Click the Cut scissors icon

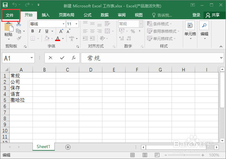[19, 24]
